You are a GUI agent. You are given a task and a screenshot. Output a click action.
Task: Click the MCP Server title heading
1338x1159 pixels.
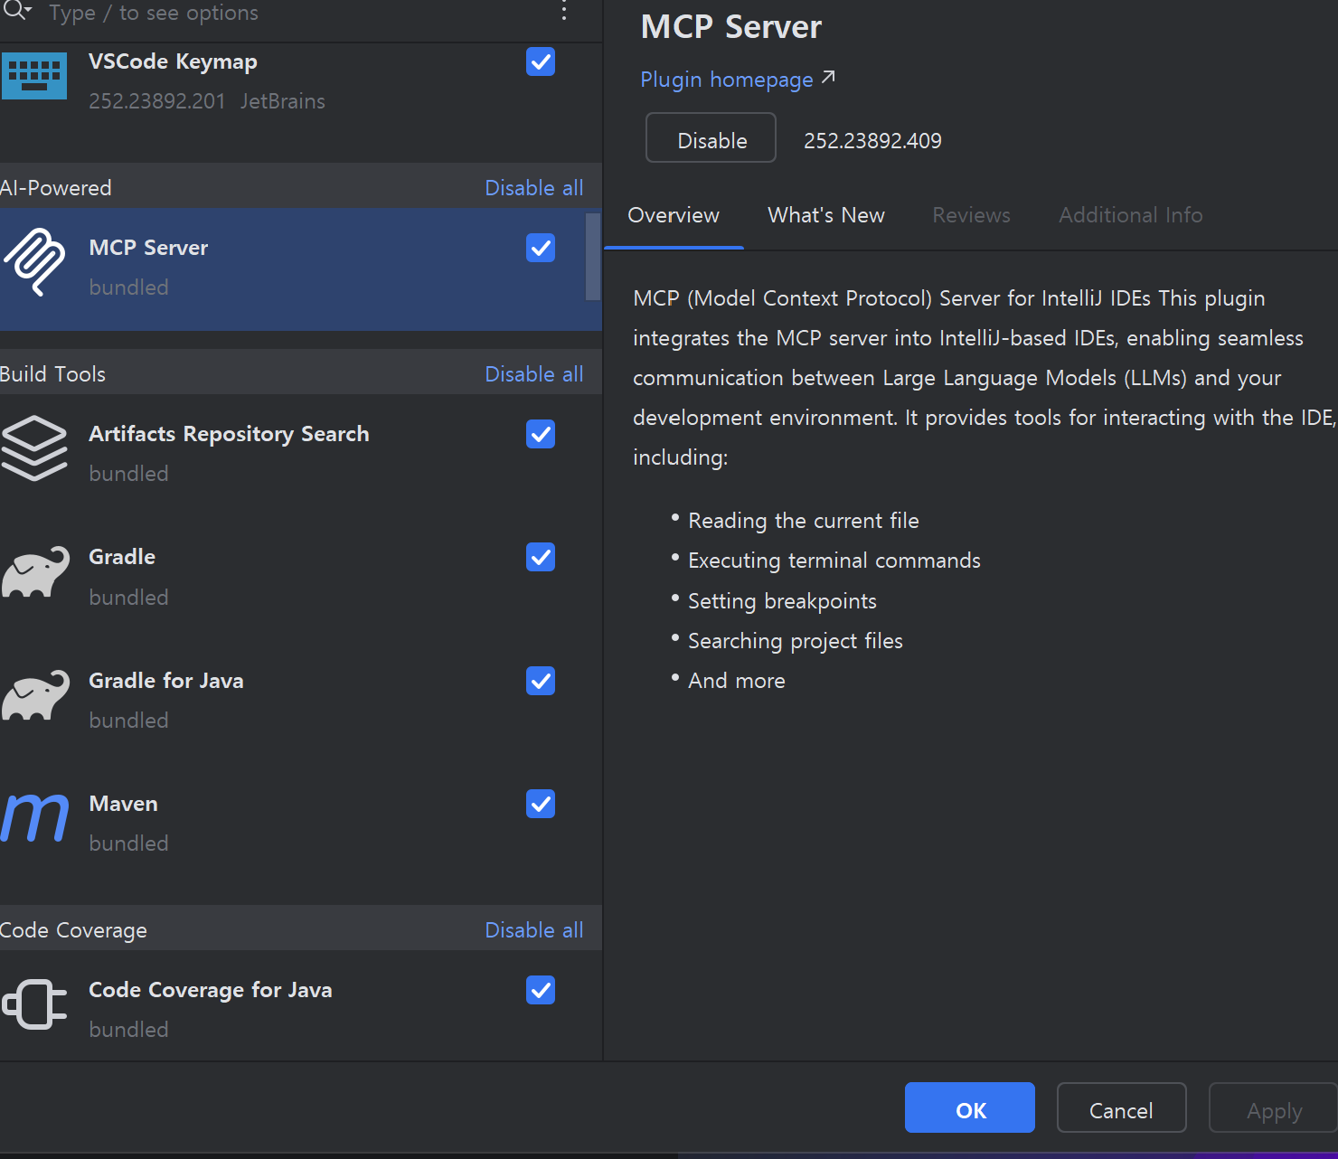730,27
